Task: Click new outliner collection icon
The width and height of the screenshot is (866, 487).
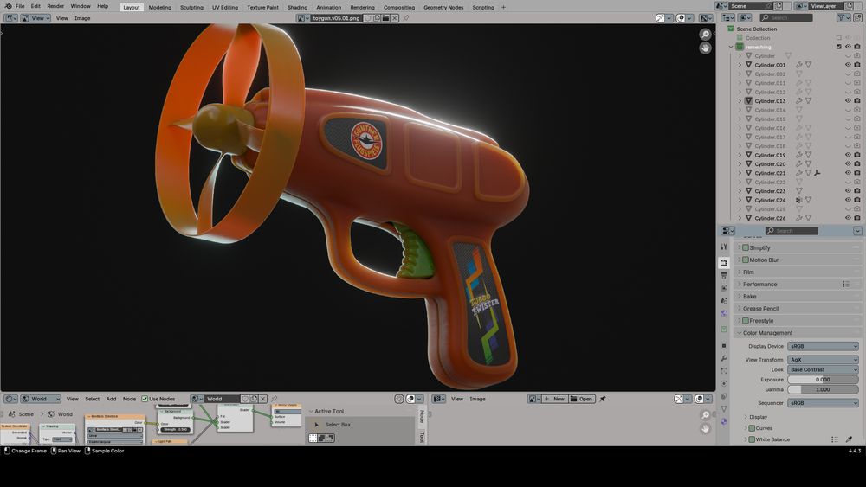Action: (x=857, y=18)
